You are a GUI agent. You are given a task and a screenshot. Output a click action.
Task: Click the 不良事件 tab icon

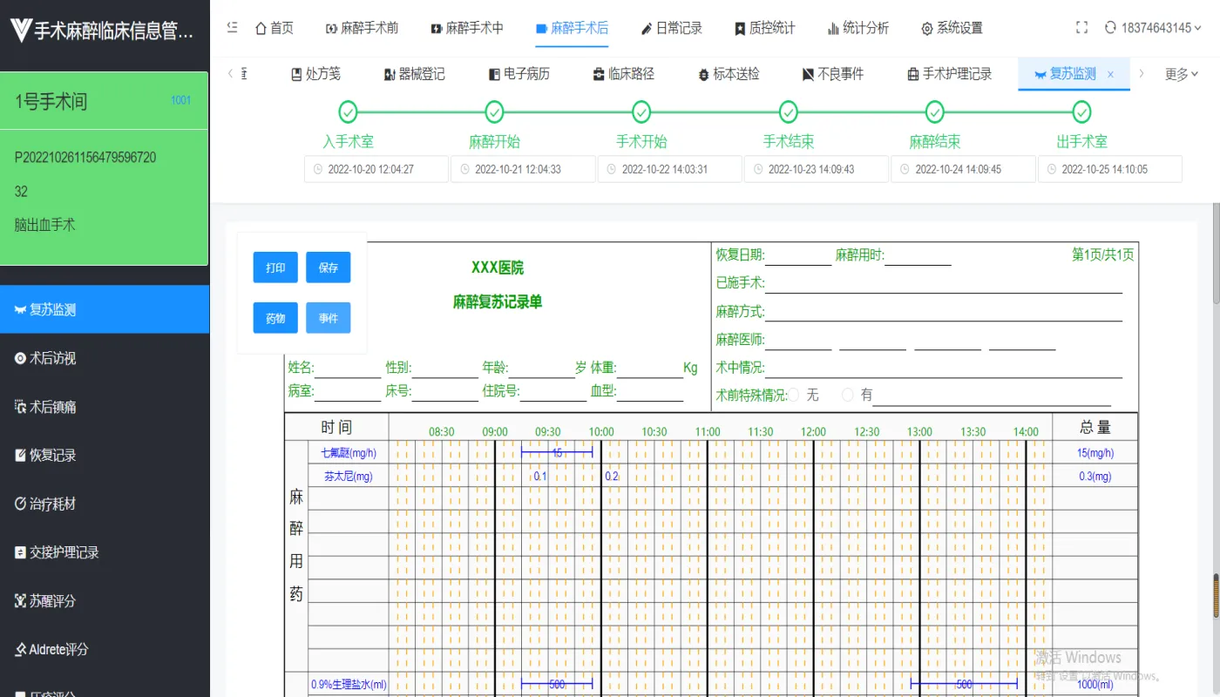coord(808,75)
